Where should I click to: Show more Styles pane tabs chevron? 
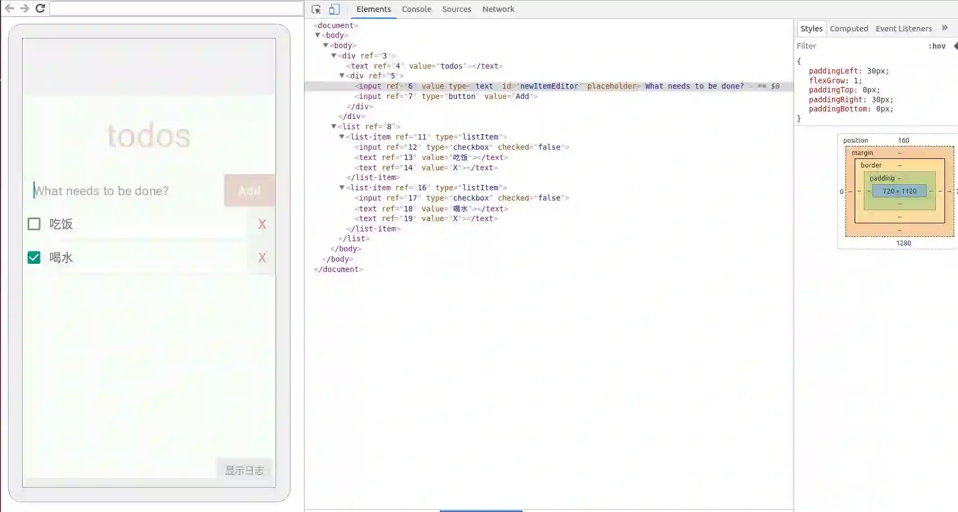[944, 28]
